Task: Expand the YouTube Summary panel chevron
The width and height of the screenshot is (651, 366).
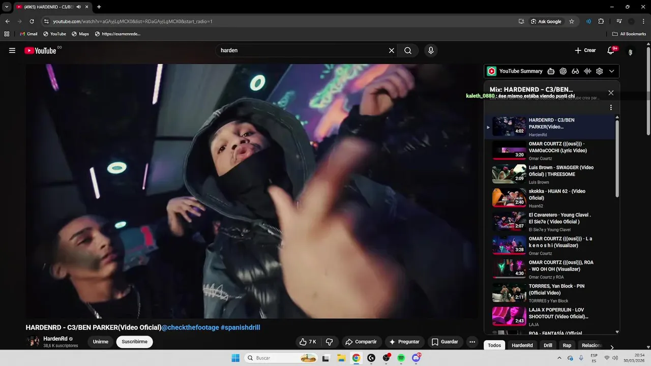Action: pyautogui.click(x=611, y=71)
